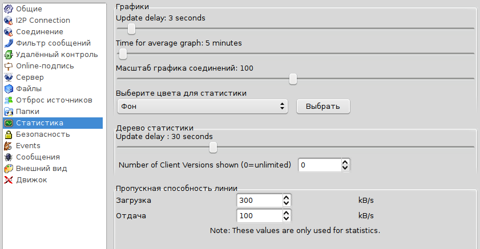Open the Сообщения settings page
This screenshot has height=249, width=480.
point(53,157)
